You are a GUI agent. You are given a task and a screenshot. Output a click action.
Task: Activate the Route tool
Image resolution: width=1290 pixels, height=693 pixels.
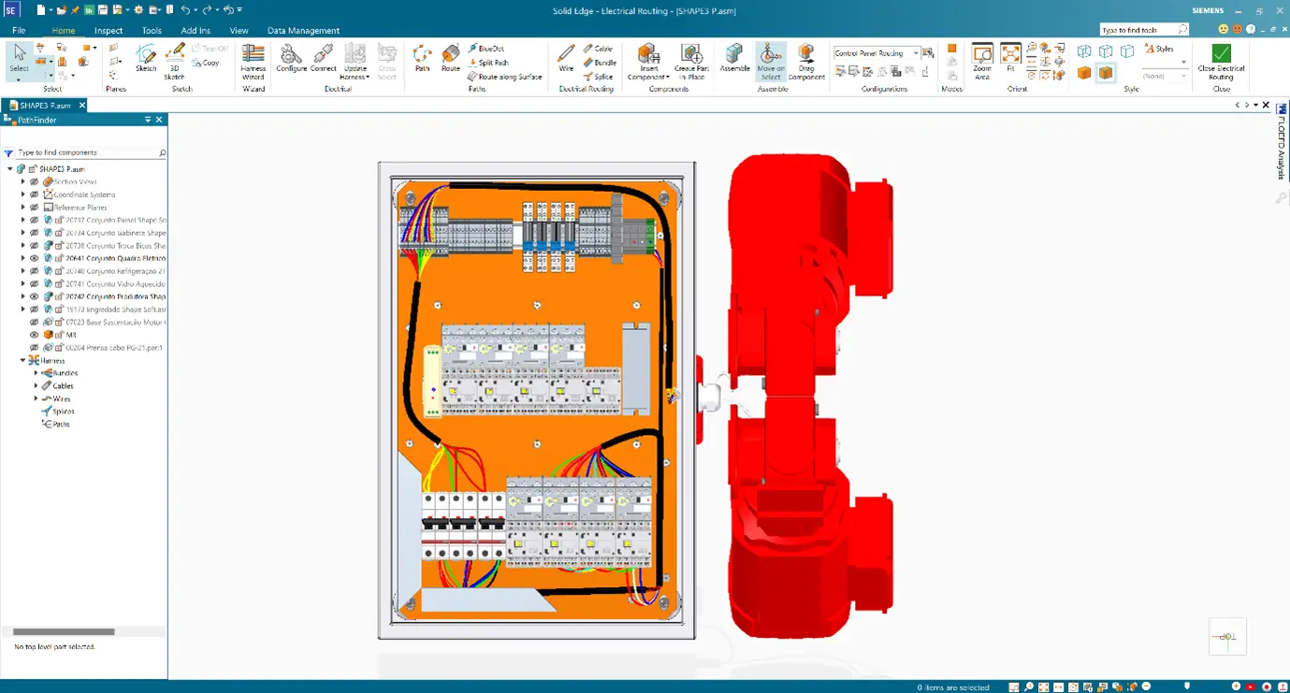click(x=450, y=56)
